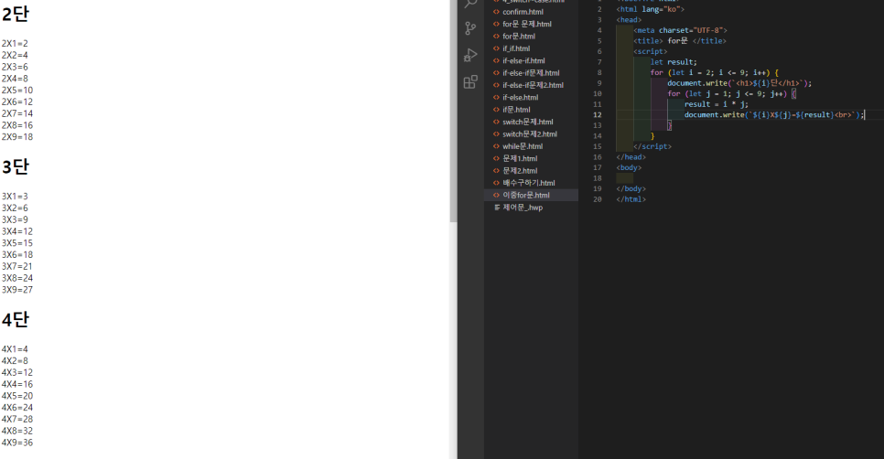Open the Run and Debug view icon
Screen dimensions: 884x459
tap(470, 55)
